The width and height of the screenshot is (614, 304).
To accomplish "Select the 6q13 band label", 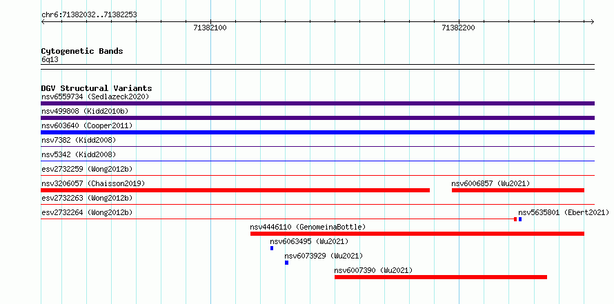I will click(x=50, y=60).
